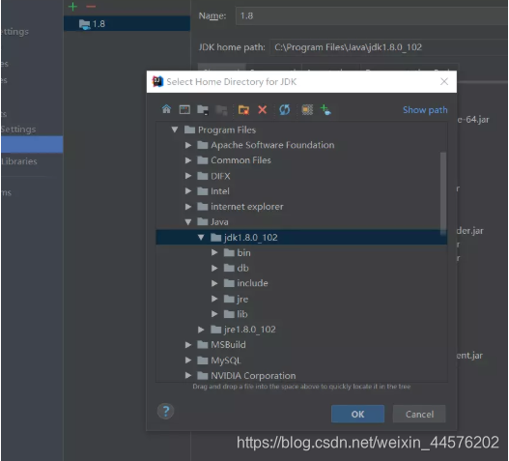509x461 pixels.
Task: Select the Apache Software Foundation row
Action: (301, 145)
